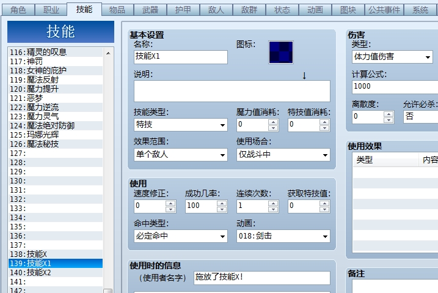Image resolution: width=438 pixels, height=293 pixels.
Task: Click the first empty 使用效果 list row
Action: [395, 172]
